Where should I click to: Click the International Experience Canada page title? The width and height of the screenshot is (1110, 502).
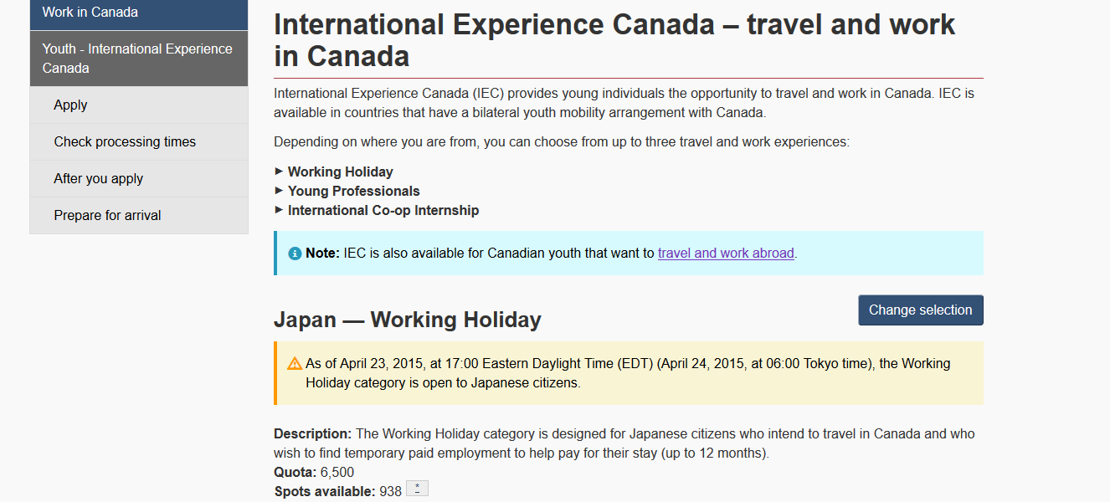(x=614, y=40)
